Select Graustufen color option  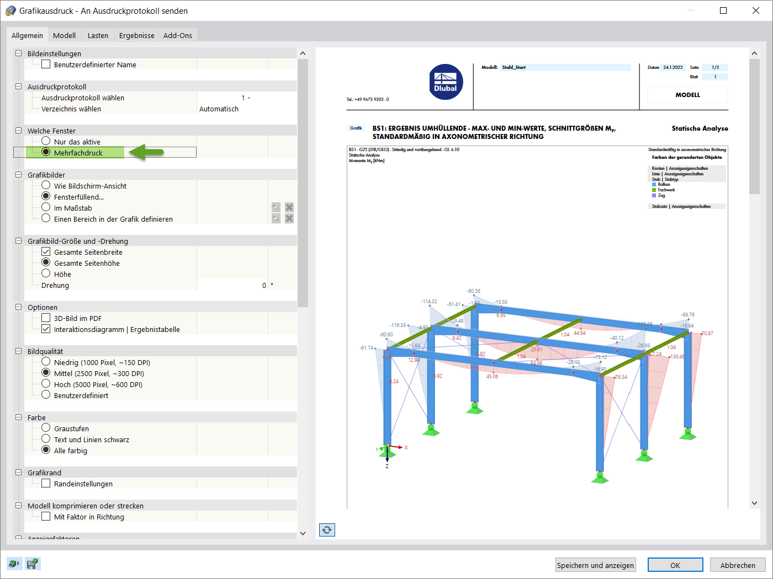tap(46, 428)
